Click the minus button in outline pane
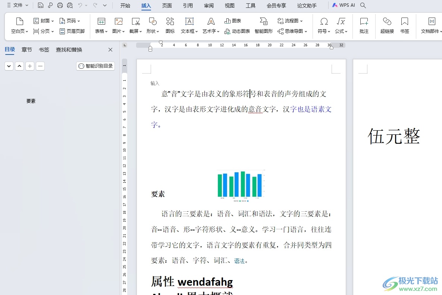The width and height of the screenshot is (442, 295). (x=40, y=66)
